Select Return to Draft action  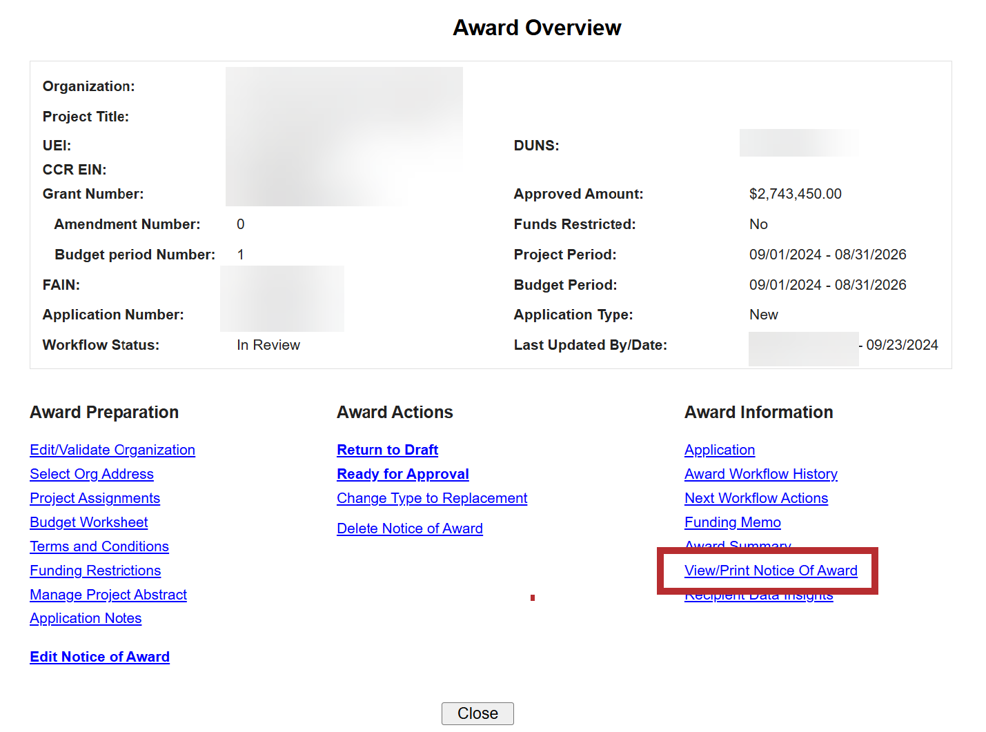[x=387, y=450]
